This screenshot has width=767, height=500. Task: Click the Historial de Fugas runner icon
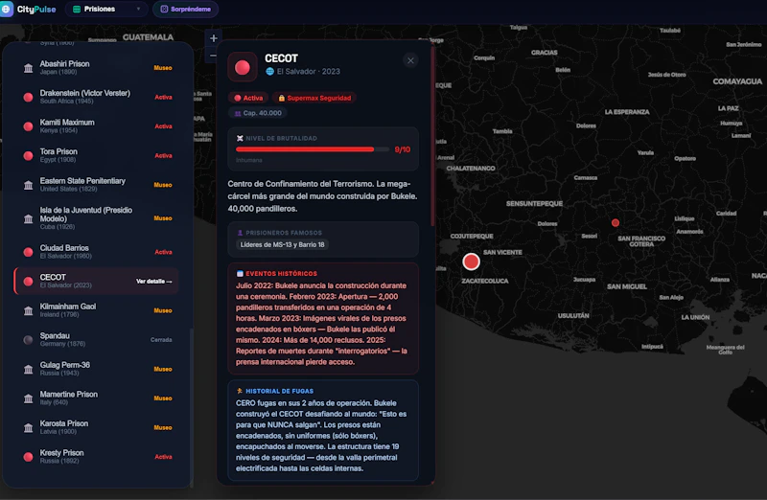pos(240,391)
